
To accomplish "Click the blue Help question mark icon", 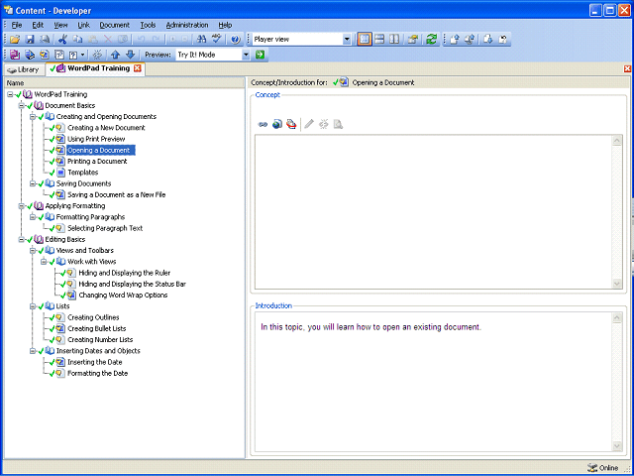I will [x=236, y=40].
